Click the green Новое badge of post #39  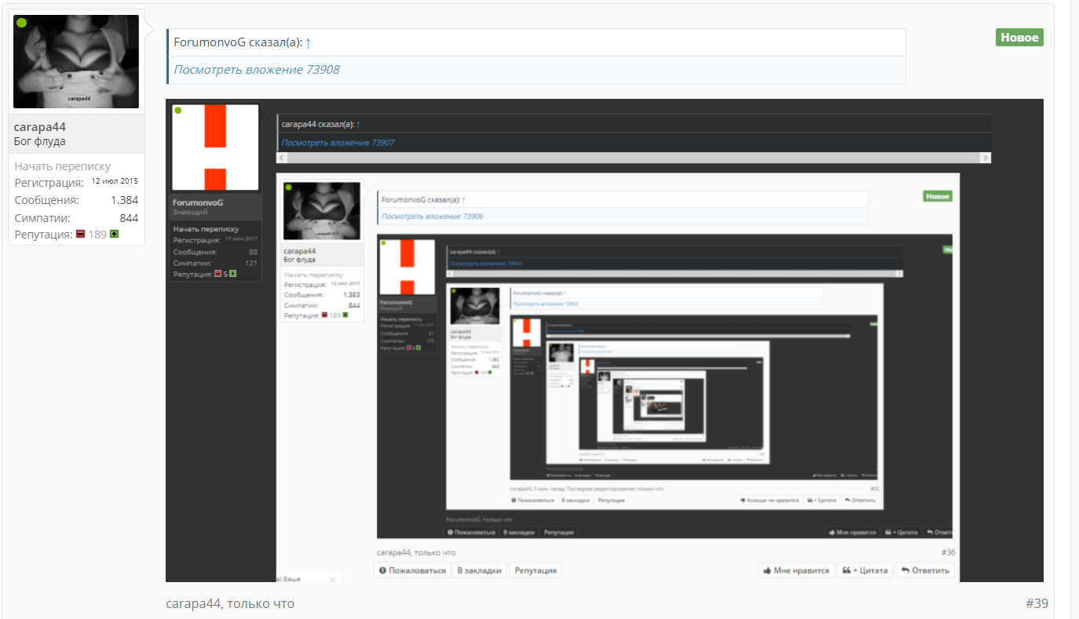click(x=1019, y=38)
